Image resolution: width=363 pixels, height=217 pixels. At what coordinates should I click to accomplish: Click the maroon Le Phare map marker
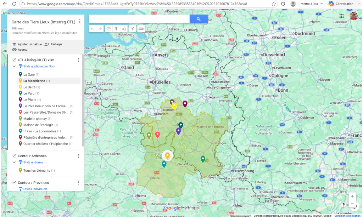coord(185,104)
